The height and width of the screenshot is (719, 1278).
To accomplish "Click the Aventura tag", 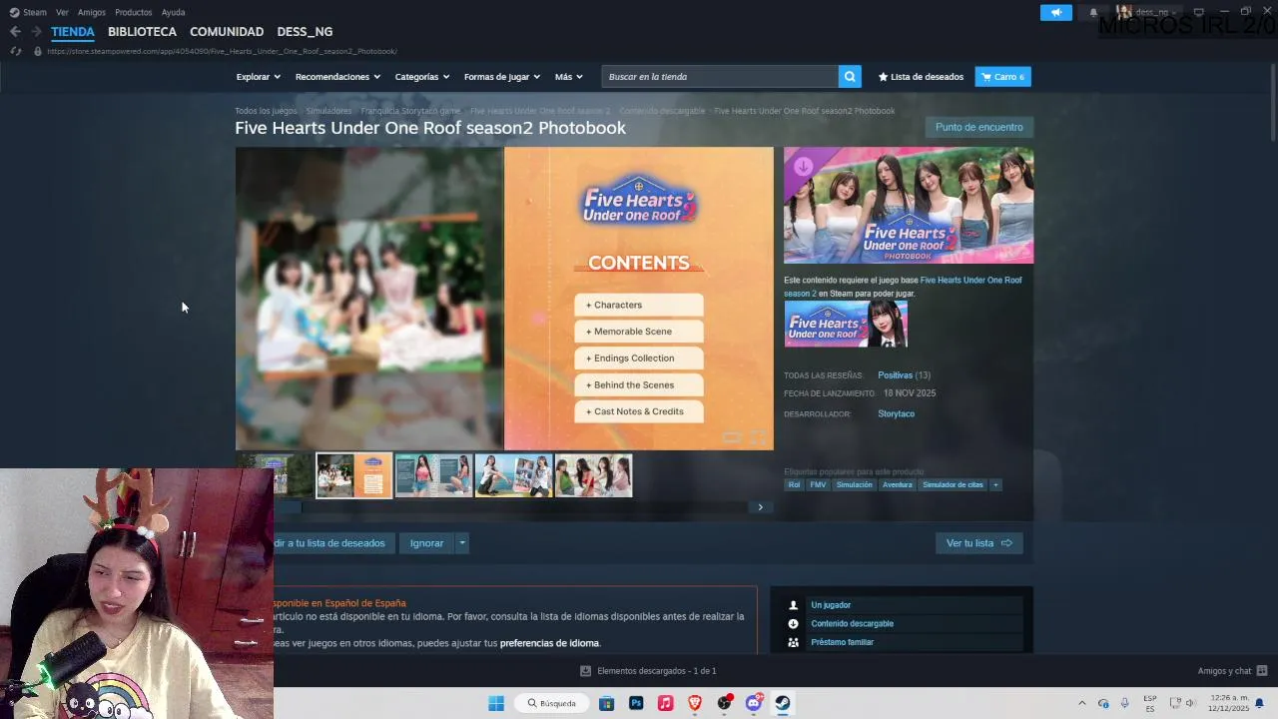I will (x=897, y=485).
